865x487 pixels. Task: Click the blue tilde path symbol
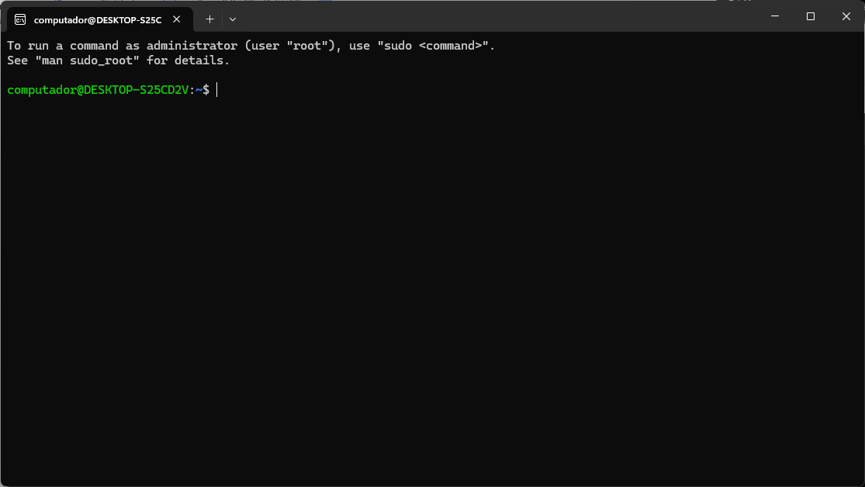pyautogui.click(x=199, y=90)
